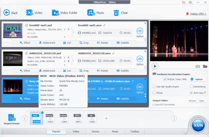
Task: Switch to the Video tab
Action: click(x=76, y=131)
